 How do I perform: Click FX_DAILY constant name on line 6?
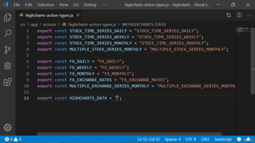pos(80,62)
